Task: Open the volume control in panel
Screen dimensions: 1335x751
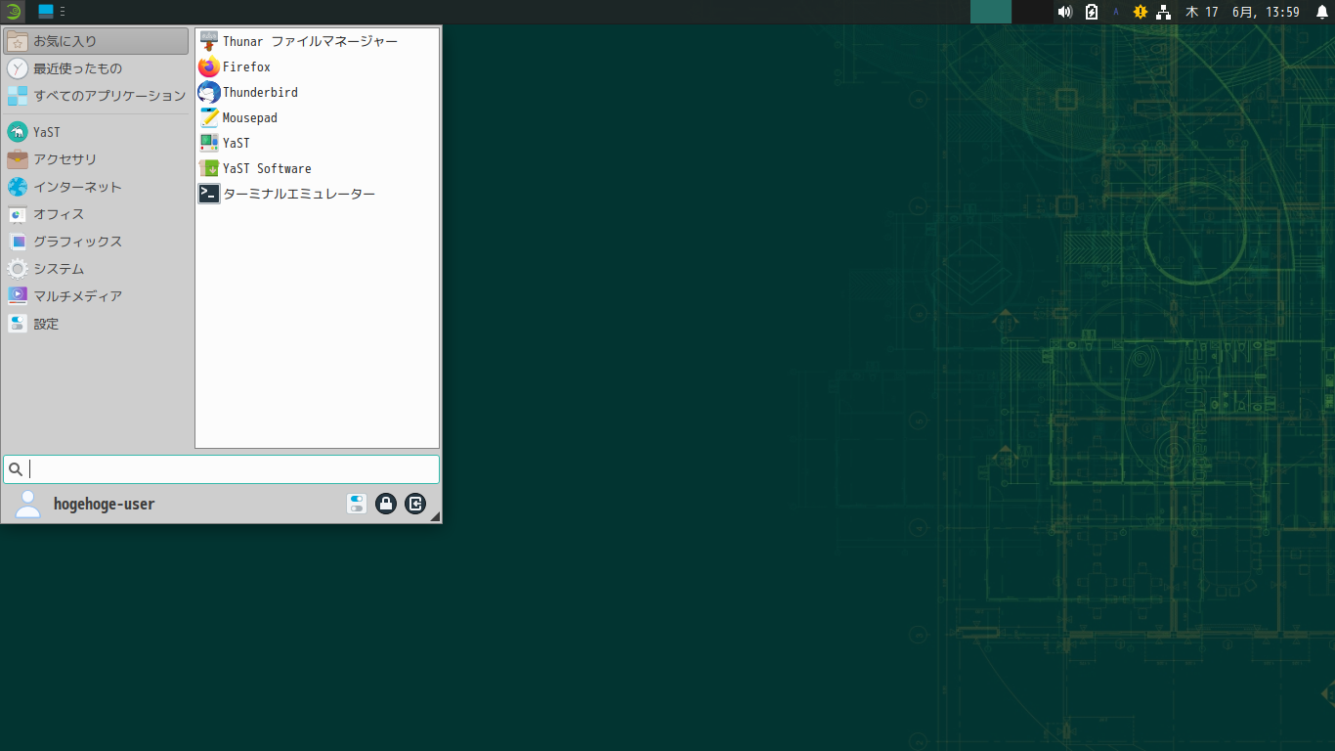Action: [x=1065, y=12]
